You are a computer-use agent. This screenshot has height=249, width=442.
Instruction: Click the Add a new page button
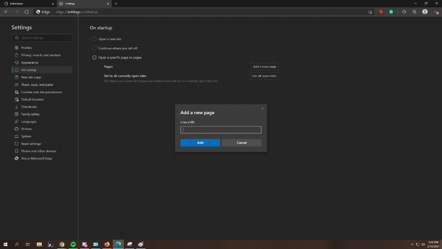pyautogui.click(x=265, y=67)
